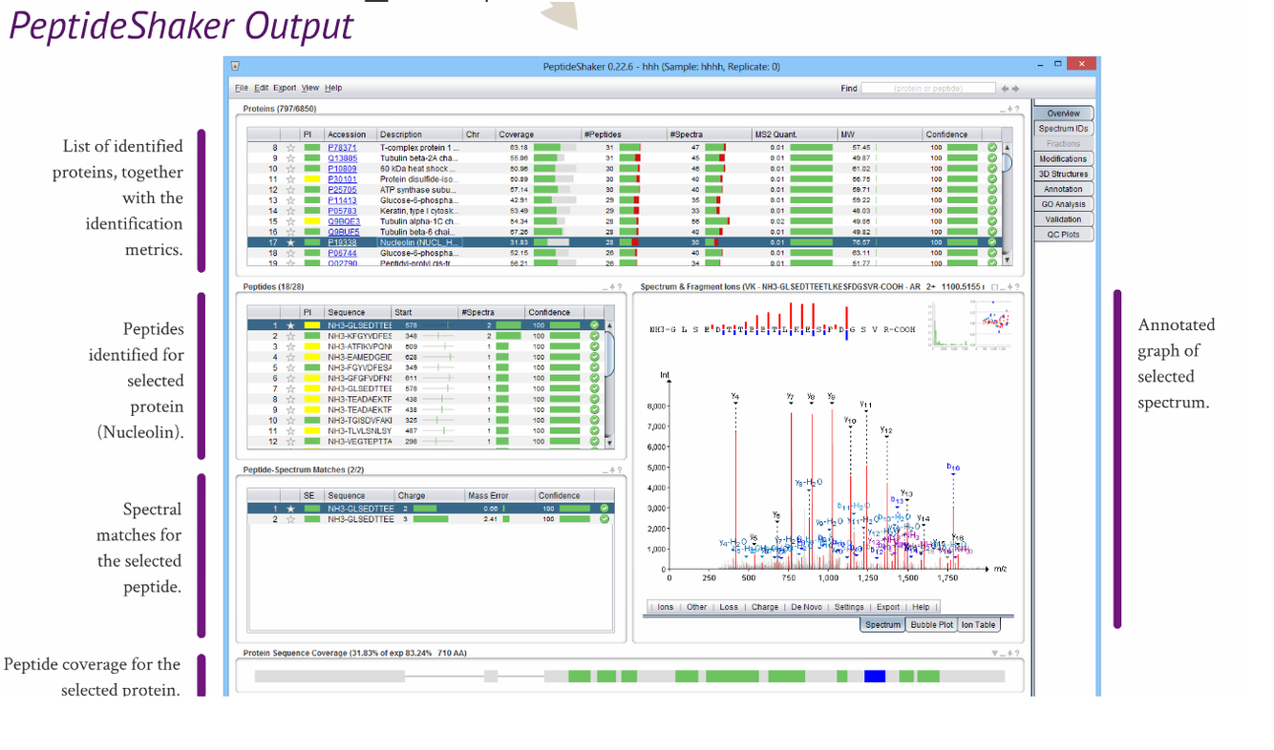This screenshot has width=1274, height=750.
Task: Click the blue block in sequence coverage bar
Action: [875, 677]
